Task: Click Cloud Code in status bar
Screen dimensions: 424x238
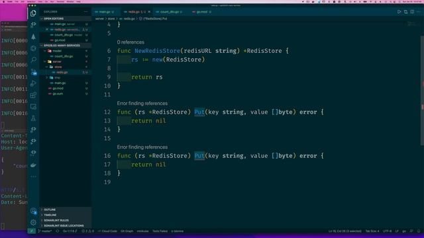Action: (107, 231)
